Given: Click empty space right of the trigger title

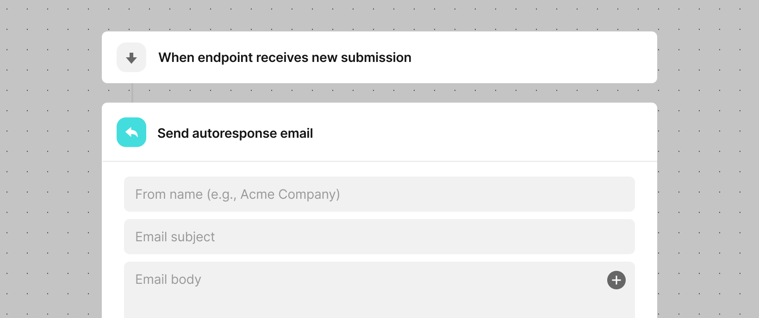Looking at the screenshot, I should coord(532,57).
